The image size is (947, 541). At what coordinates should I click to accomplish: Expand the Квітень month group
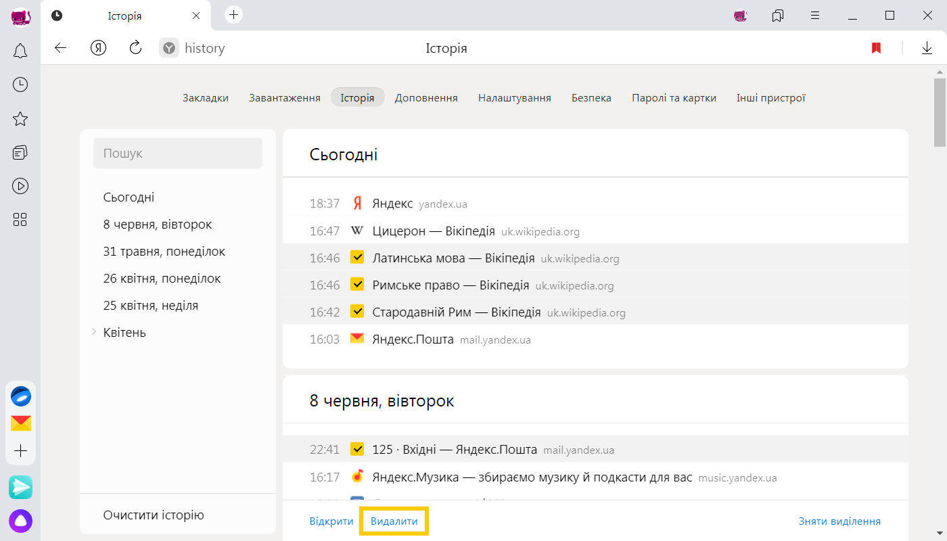point(94,332)
